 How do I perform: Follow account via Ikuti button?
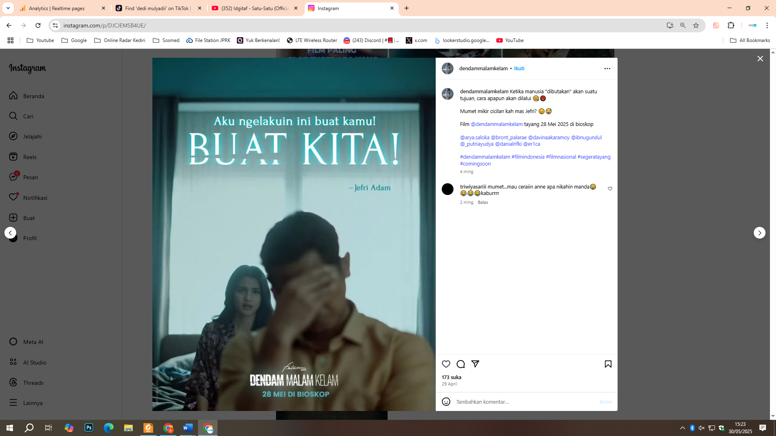click(x=519, y=69)
